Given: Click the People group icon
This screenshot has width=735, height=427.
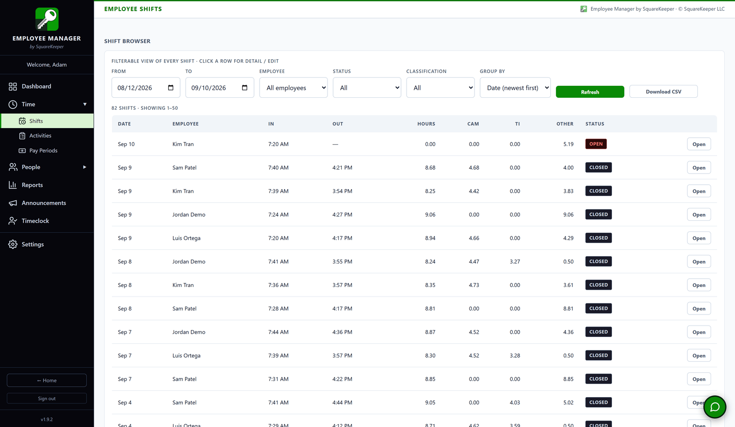Looking at the screenshot, I should click(x=13, y=167).
